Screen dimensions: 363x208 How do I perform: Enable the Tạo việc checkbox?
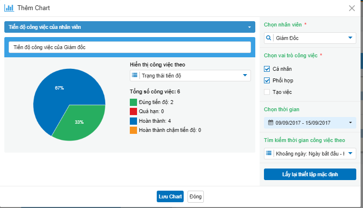point(267,92)
